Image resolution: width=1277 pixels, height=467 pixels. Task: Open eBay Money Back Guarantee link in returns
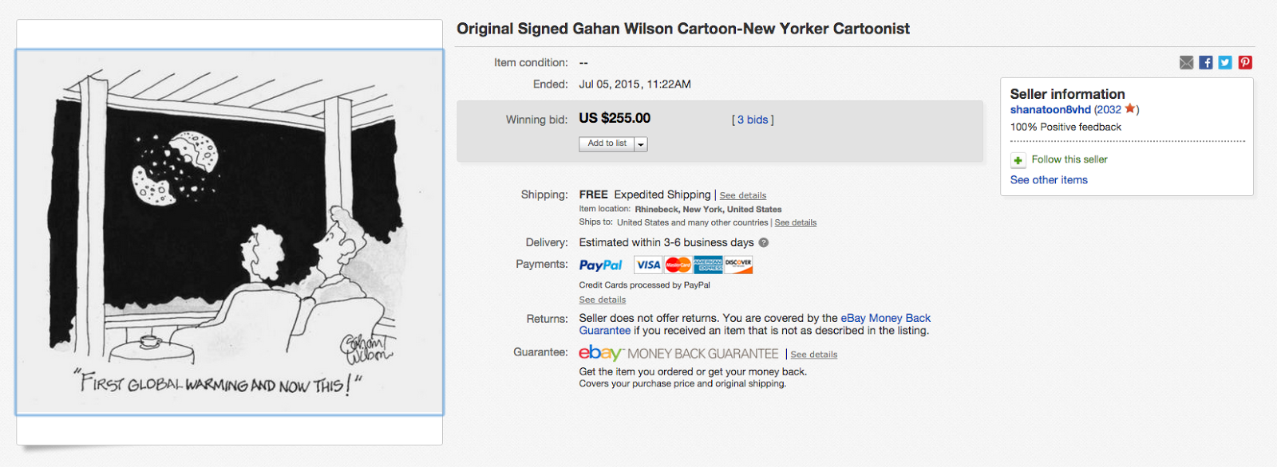click(755, 324)
